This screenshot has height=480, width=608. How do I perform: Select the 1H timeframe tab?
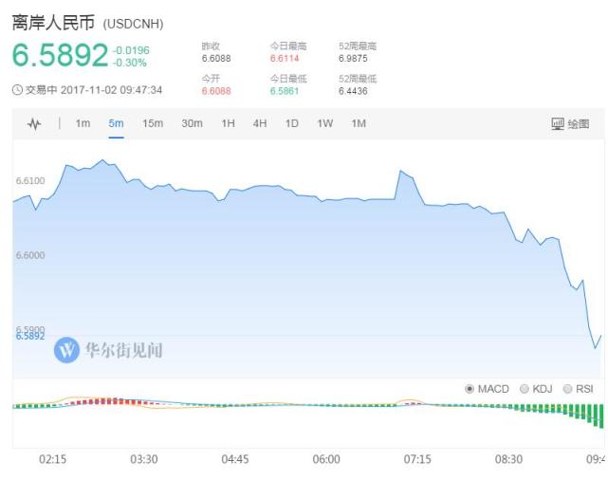tap(228, 123)
